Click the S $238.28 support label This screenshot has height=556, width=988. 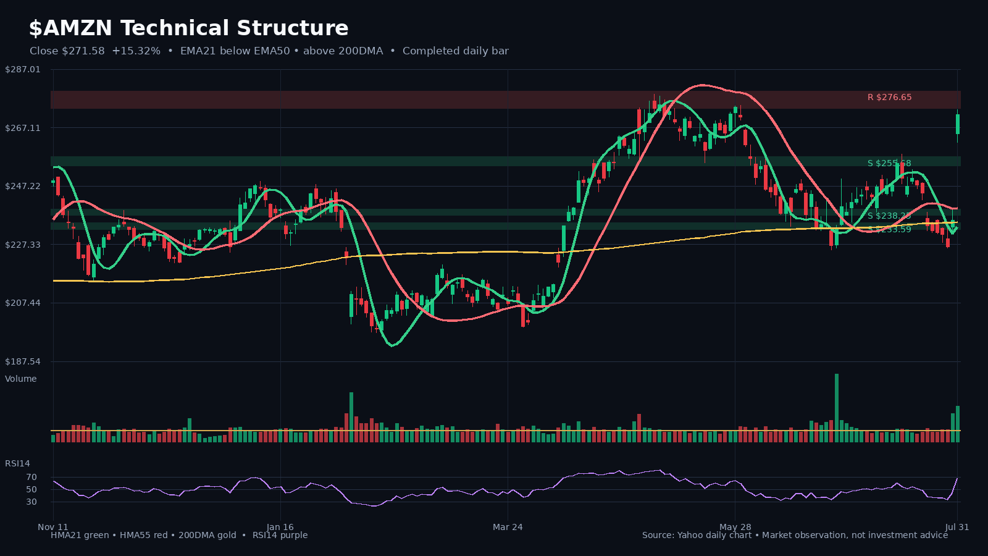pos(889,216)
